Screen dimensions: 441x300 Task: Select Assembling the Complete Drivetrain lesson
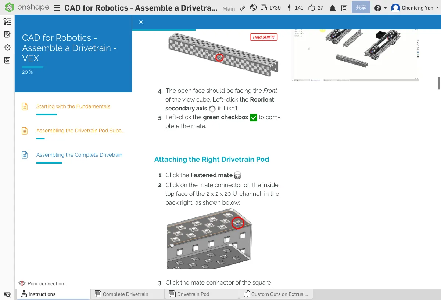pos(79,155)
